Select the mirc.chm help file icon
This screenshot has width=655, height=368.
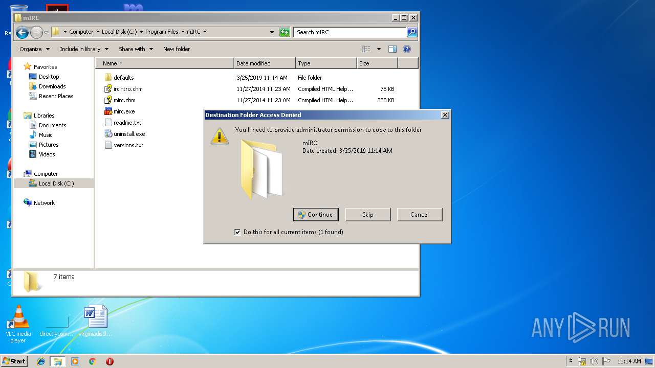click(x=108, y=100)
